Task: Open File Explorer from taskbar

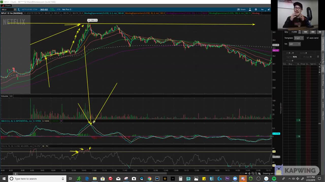Action: (x=95, y=179)
